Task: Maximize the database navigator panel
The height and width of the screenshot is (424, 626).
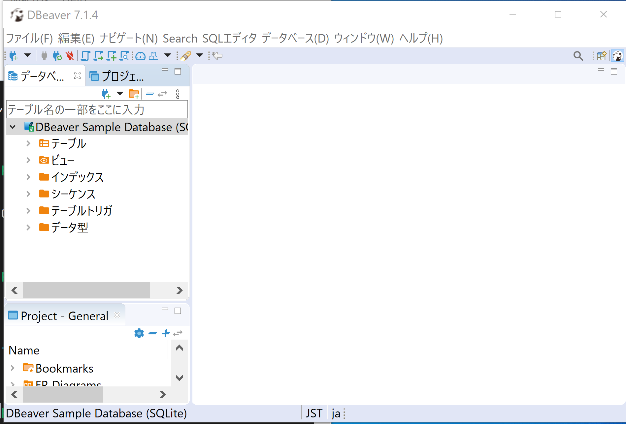Action: (178, 71)
